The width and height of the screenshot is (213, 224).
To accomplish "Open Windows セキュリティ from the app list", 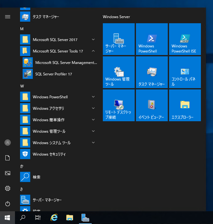I will 49,154.
